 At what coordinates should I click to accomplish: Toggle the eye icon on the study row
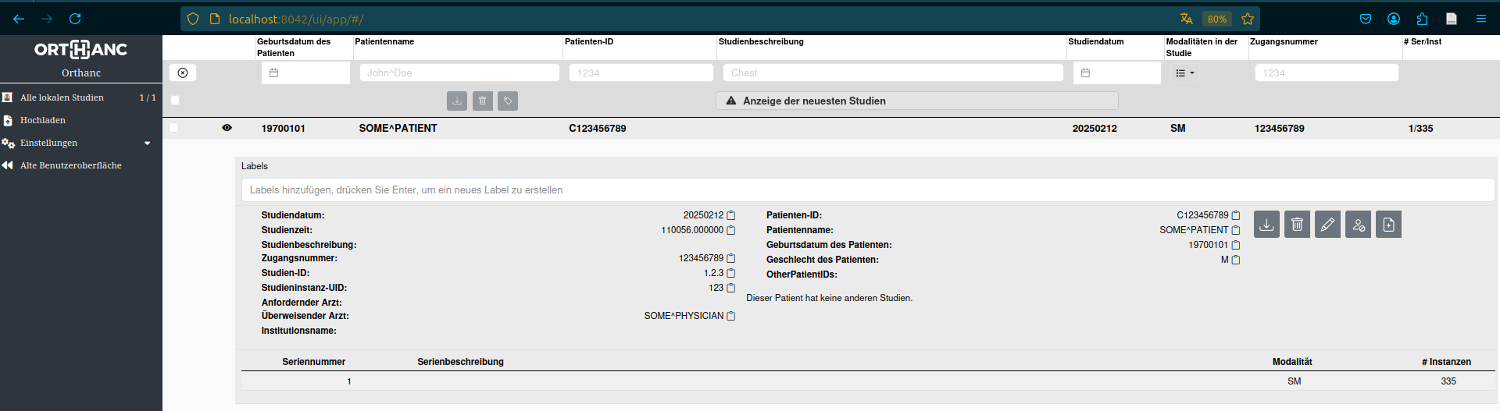227,128
